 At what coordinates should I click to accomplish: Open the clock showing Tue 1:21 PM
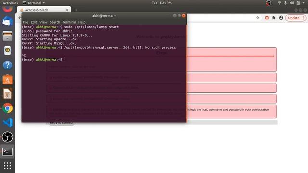click(162, 3)
